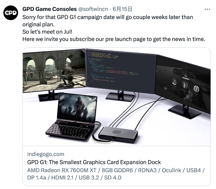The image size is (216, 189).
Task: Click the line inviting pre launch page subscription
Action: tap(114, 39)
